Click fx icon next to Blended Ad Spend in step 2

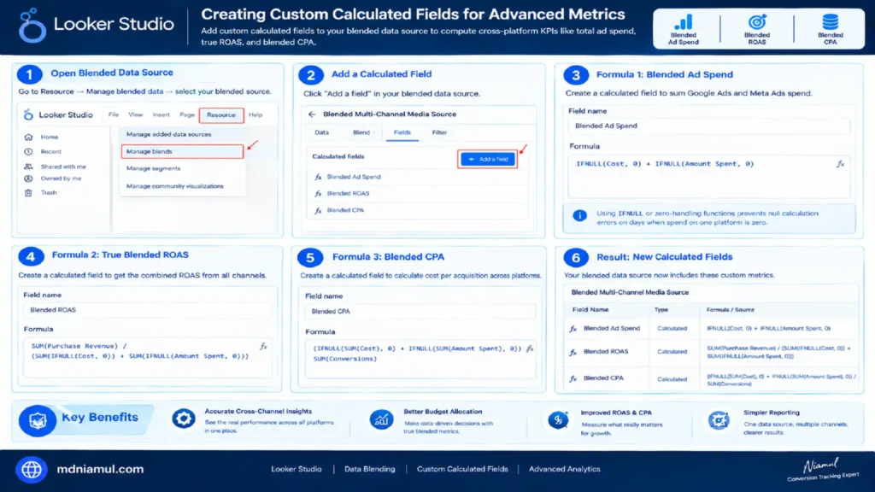coord(318,177)
